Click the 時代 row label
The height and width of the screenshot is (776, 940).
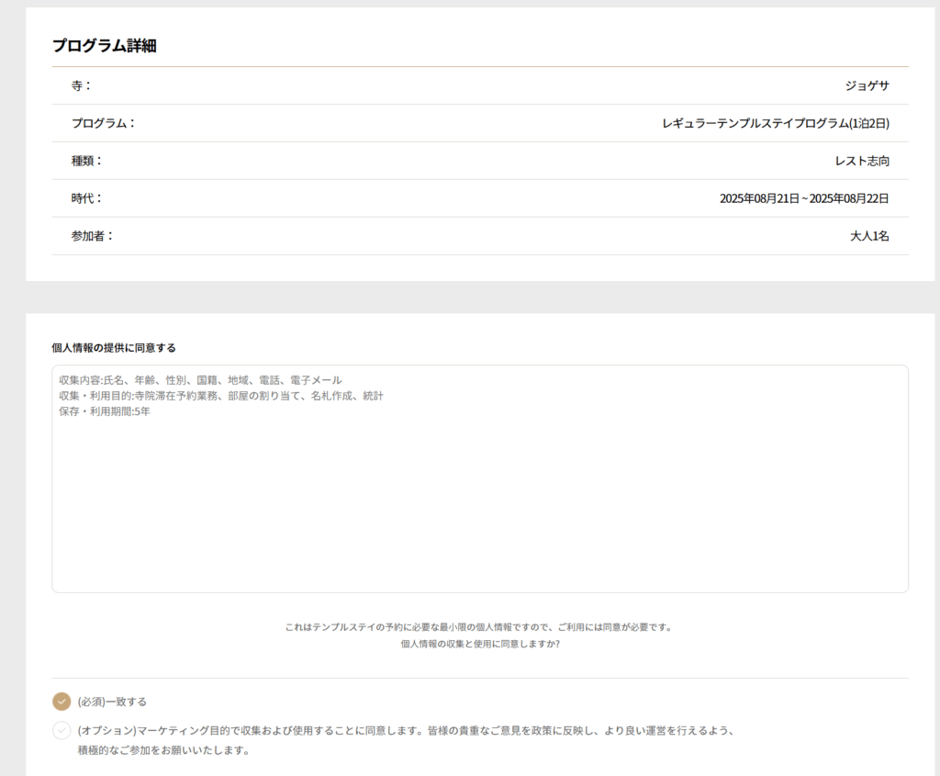[87, 198]
